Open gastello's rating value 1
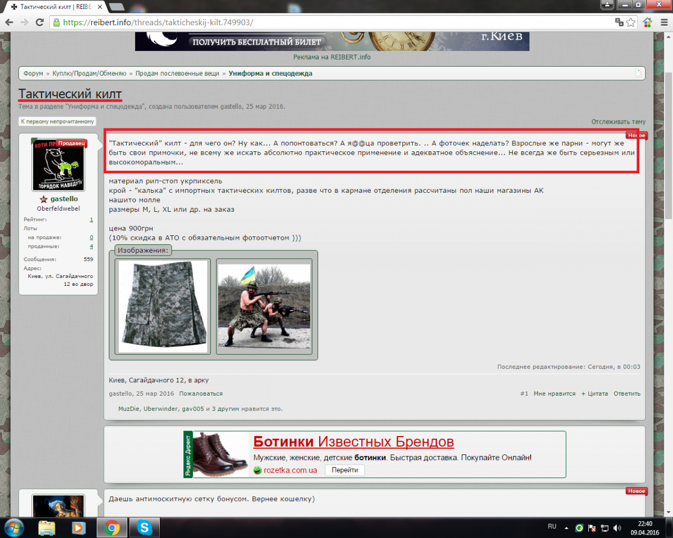The width and height of the screenshot is (673, 538). point(91,220)
